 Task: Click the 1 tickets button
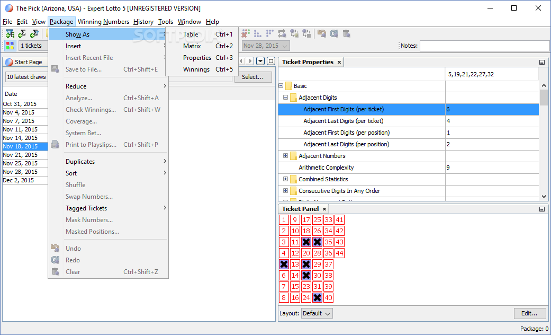tap(33, 46)
